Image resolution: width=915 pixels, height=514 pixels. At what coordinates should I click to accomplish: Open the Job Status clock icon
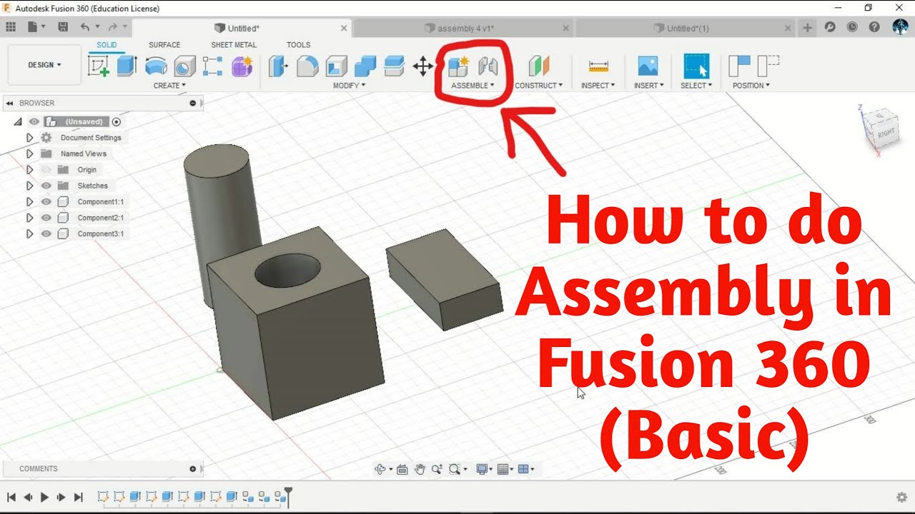(x=852, y=27)
